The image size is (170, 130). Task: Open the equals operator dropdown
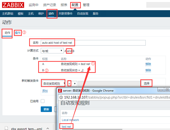(x=72, y=84)
